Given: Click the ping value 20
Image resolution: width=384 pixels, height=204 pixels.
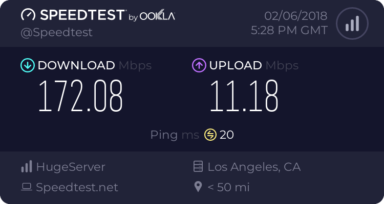Looking at the screenshot, I should coord(227,135).
